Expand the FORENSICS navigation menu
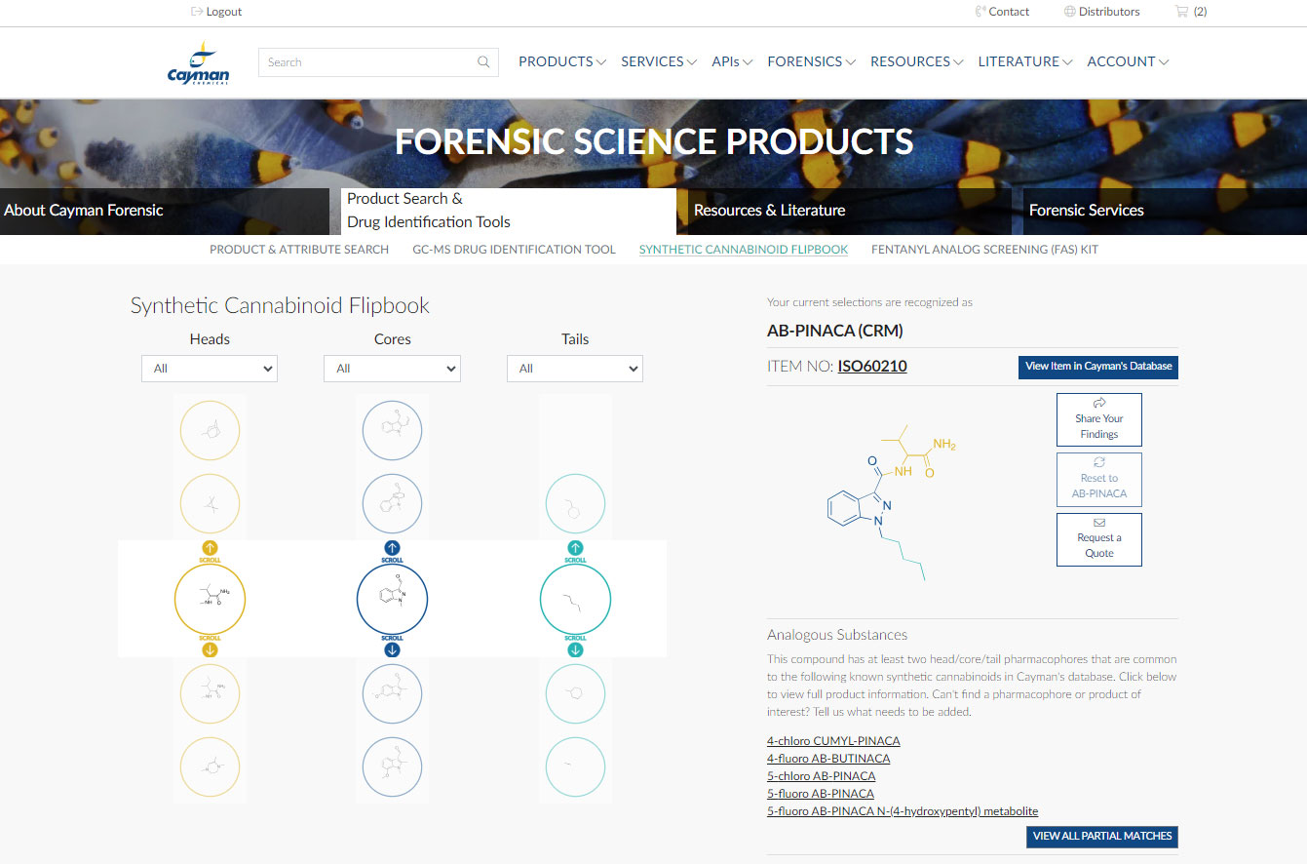 [x=811, y=61]
